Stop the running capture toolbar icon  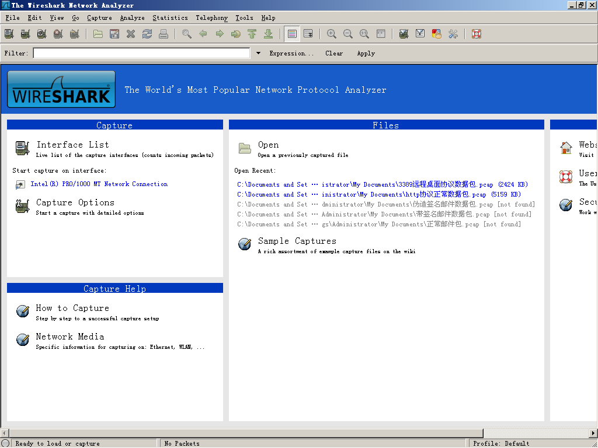(x=58, y=34)
